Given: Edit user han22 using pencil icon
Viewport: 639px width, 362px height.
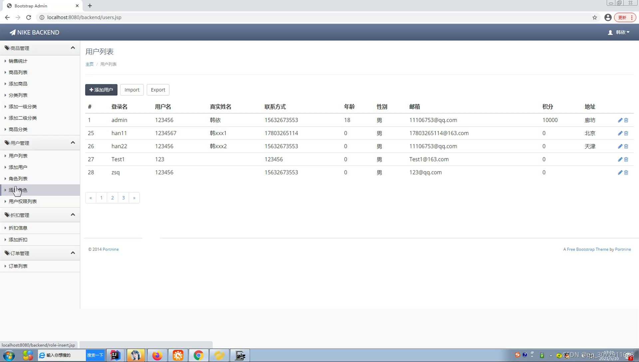Looking at the screenshot, I should [x=620, y=146].
